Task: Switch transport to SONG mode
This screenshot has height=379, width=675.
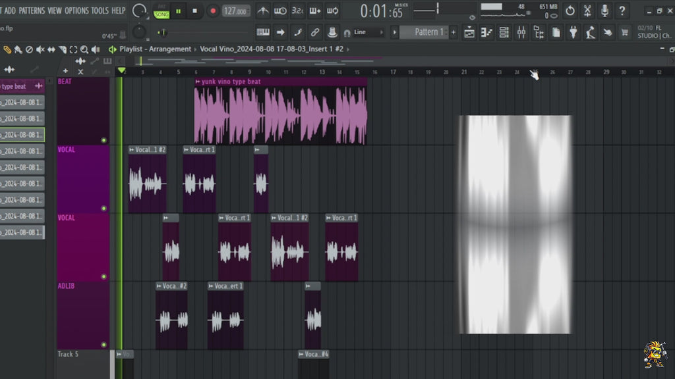Action: pyautogui.click(x=161, y=14)
